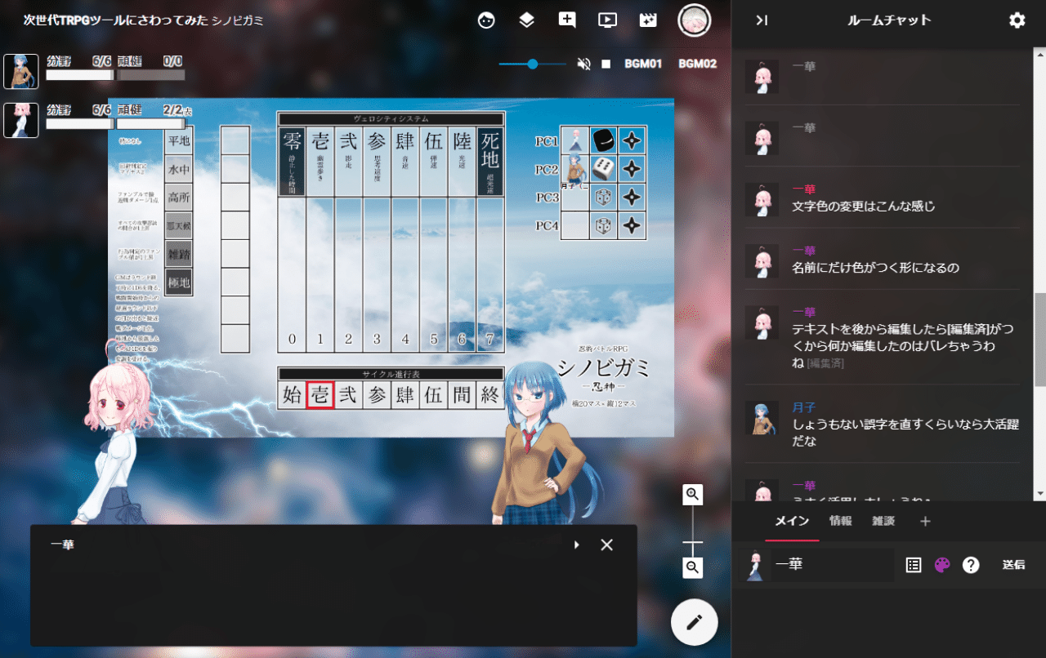
Task: Click the board zoom slider handle
Action: [x=693, y=542]
